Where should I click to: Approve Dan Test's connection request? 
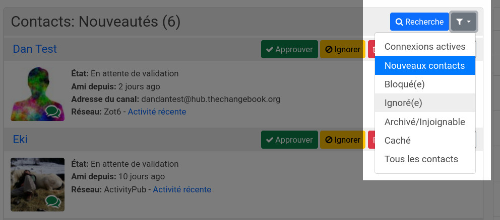[x=289, y=49]
